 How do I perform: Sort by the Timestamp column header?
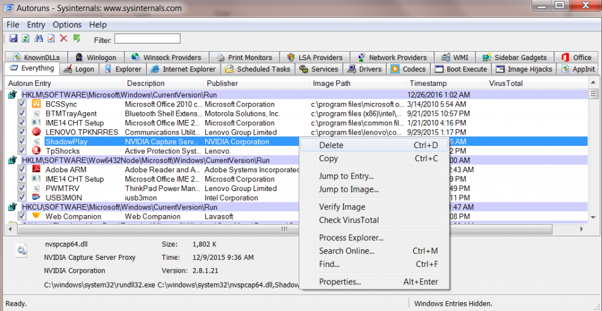(446, 83)
